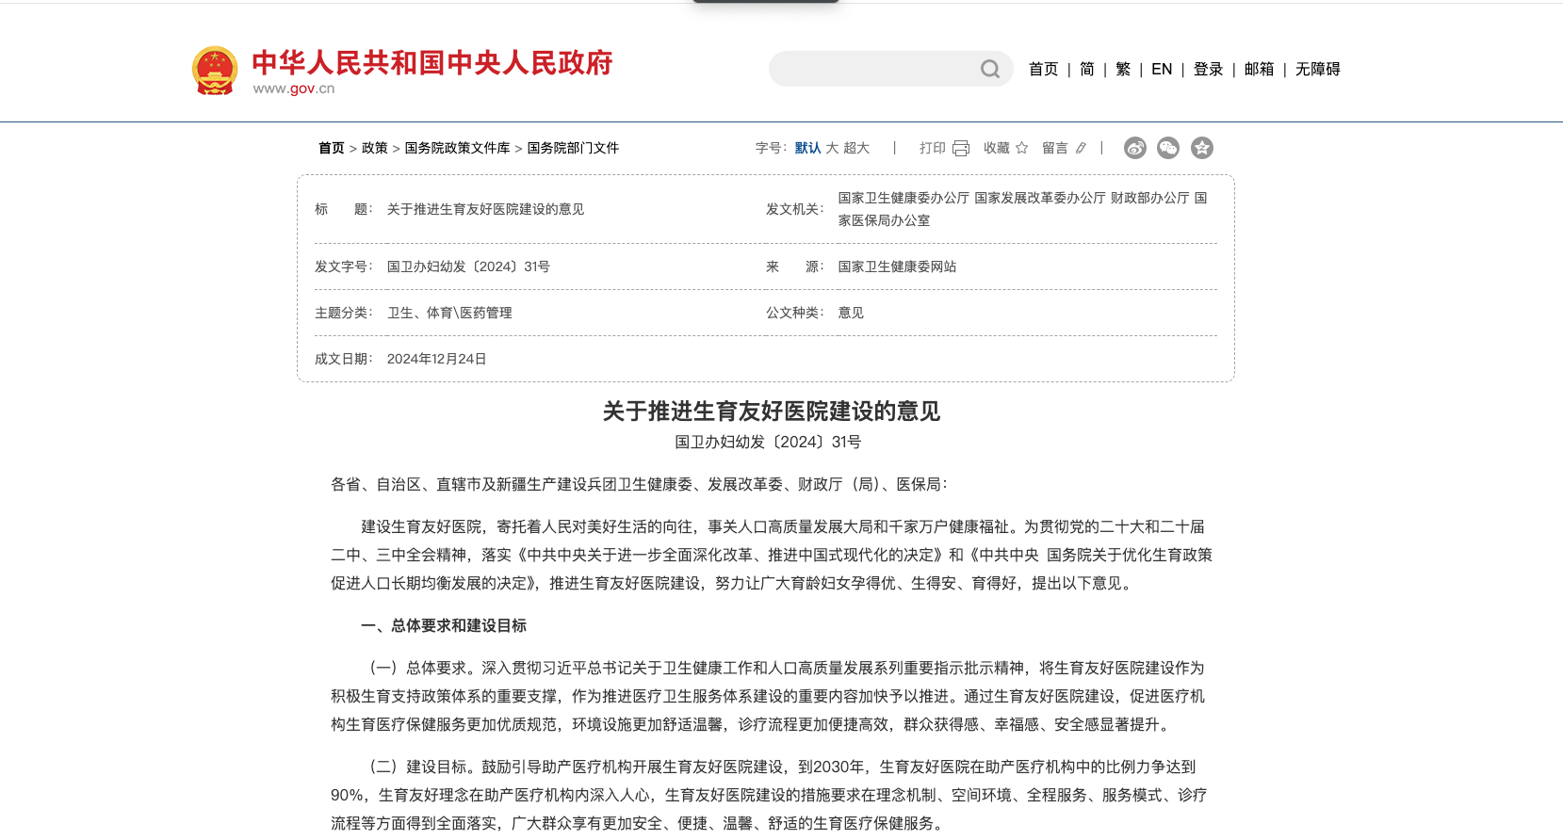This screenshot has width=1563, height=840.
Task: Click the national emblem logo
Action: (215, 71)
